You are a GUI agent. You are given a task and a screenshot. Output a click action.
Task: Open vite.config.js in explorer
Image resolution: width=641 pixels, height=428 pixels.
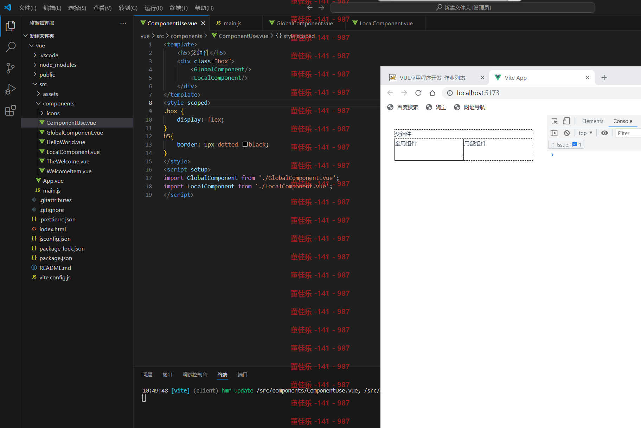click(x=77, y=277)
